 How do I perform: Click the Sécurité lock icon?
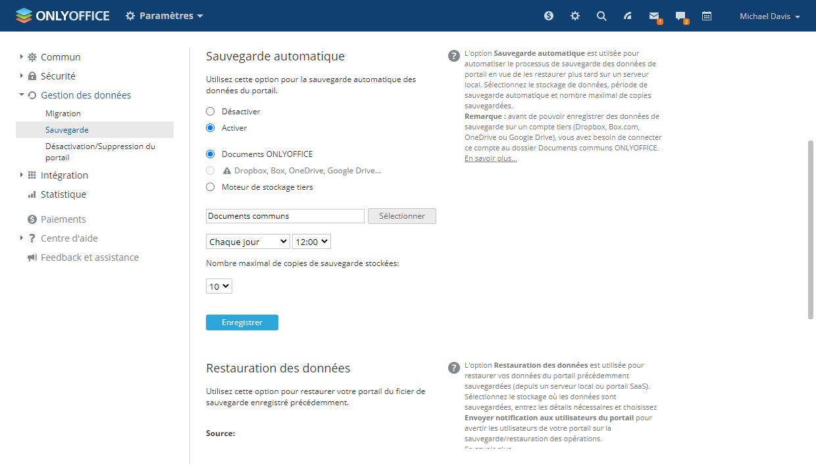[x=32, y=76]
